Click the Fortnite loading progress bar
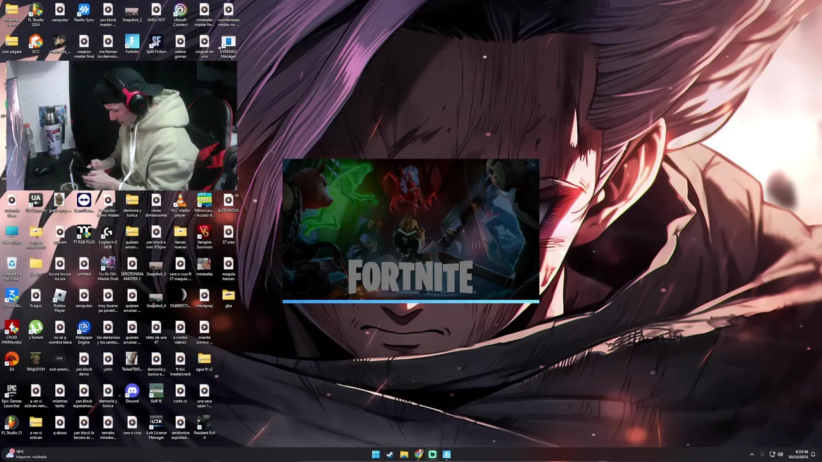This screenshot has width=822, height=462. 411,301
